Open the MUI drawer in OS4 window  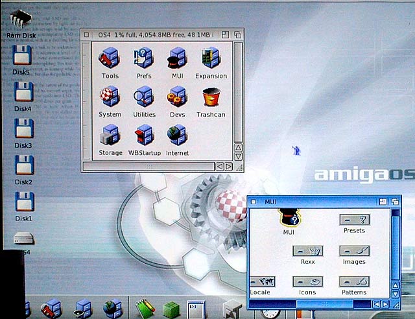[177, 58]
